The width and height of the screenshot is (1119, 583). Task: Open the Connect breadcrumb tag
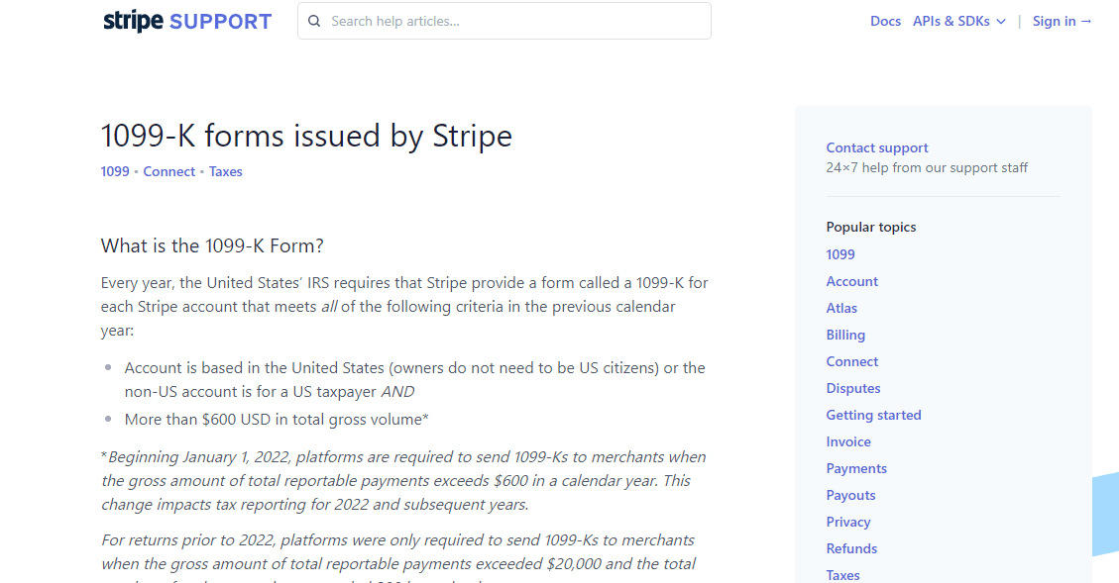point(169,171)
